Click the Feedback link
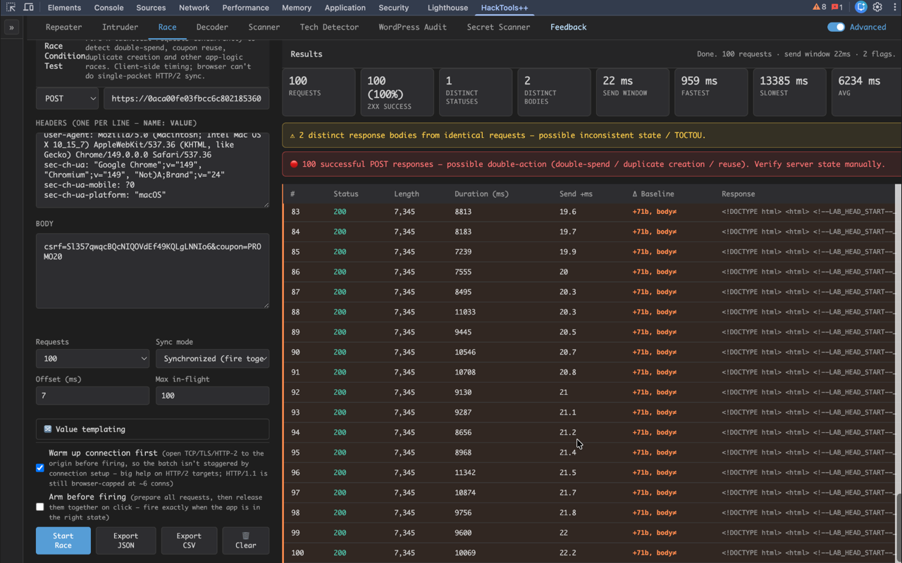 568,27
